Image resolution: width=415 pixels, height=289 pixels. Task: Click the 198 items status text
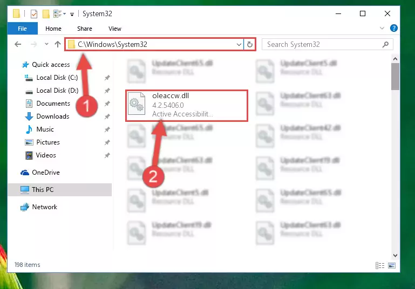(28, 265)
